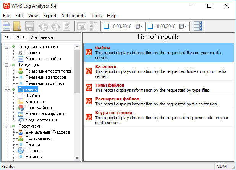
Task: Click the open log file toolbar icon
Action: tap(18, 26)
